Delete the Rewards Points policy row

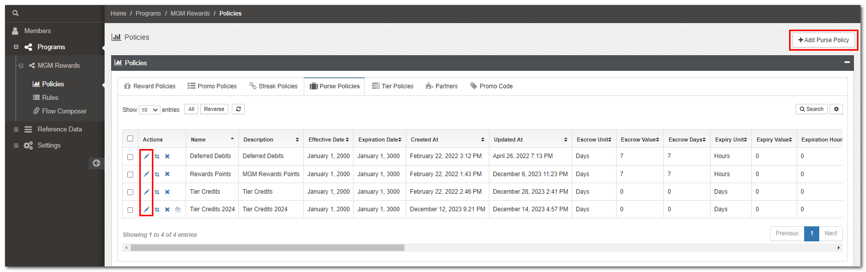pyautogui.click(x=167, y=174)
